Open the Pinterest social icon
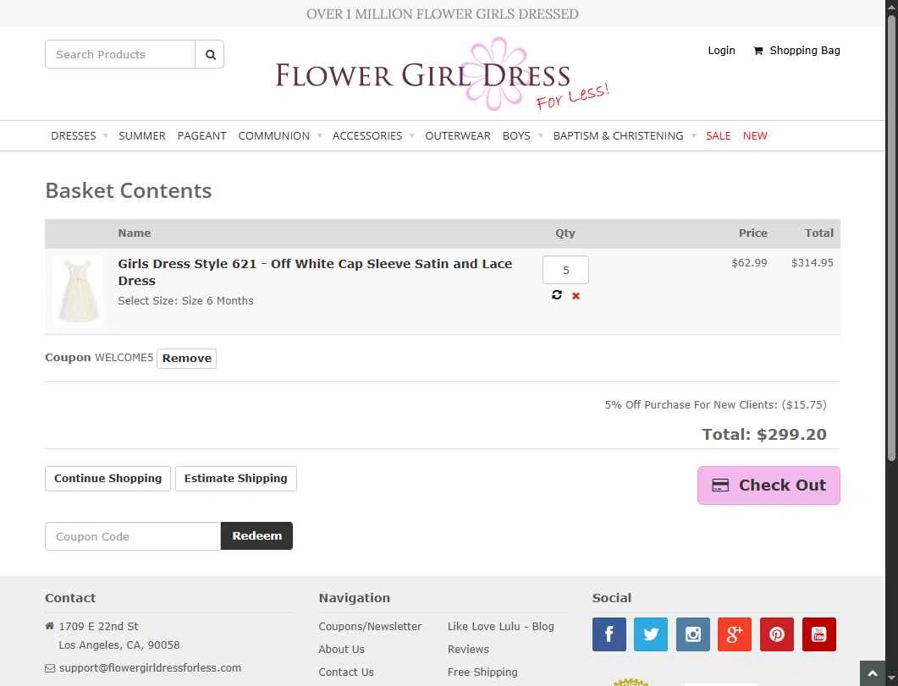898x686 pixels. [777, 634]
